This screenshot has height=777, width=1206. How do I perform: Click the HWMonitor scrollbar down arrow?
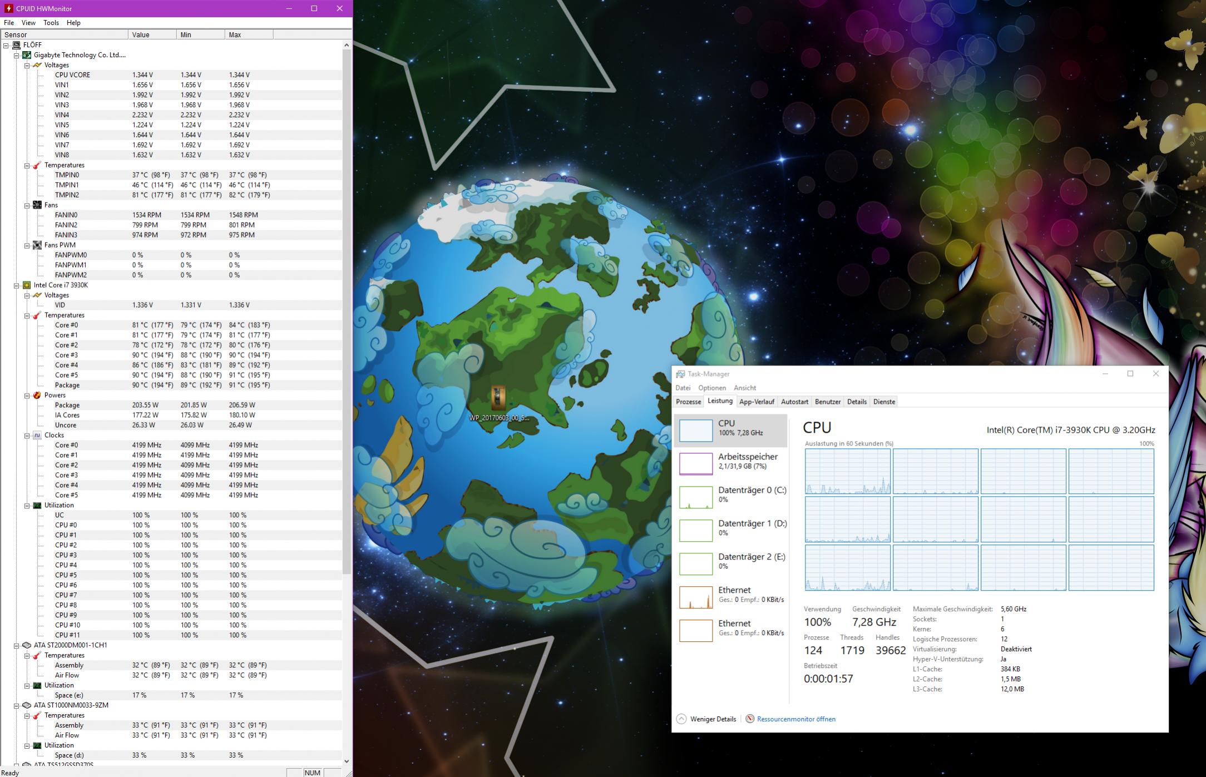tap(347, 761)
